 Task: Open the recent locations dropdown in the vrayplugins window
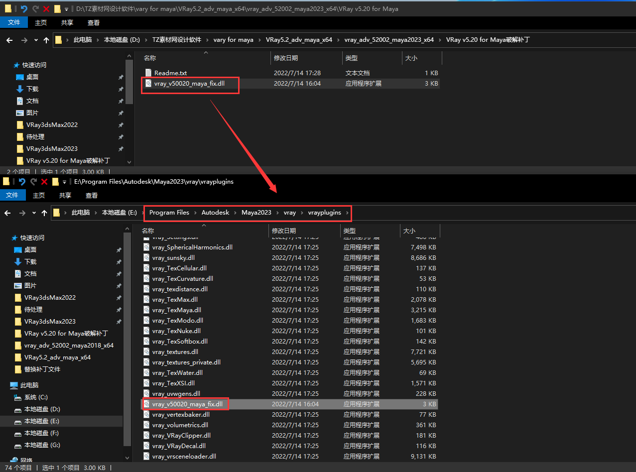[34, 213]
